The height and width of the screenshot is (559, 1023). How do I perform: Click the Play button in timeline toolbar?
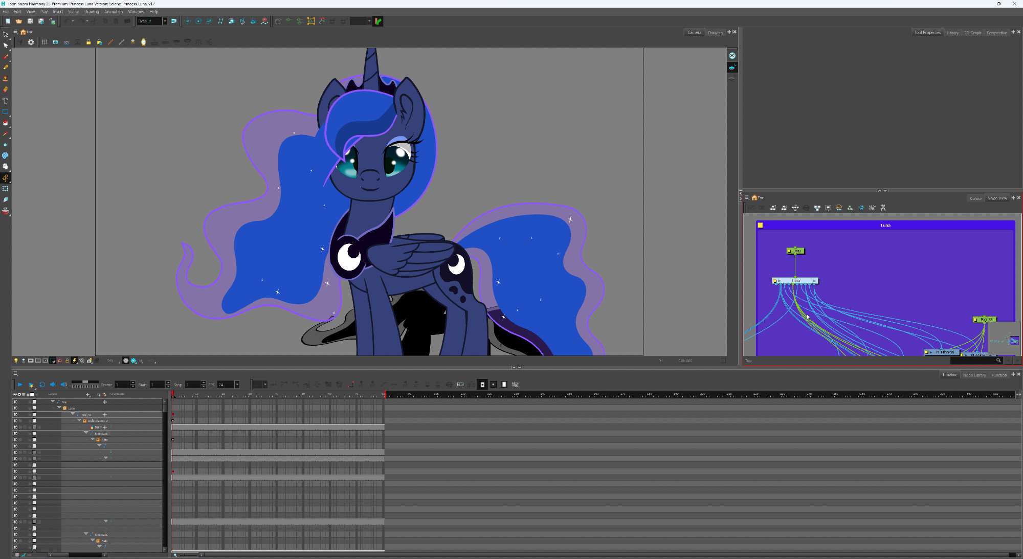coord(20,385)
